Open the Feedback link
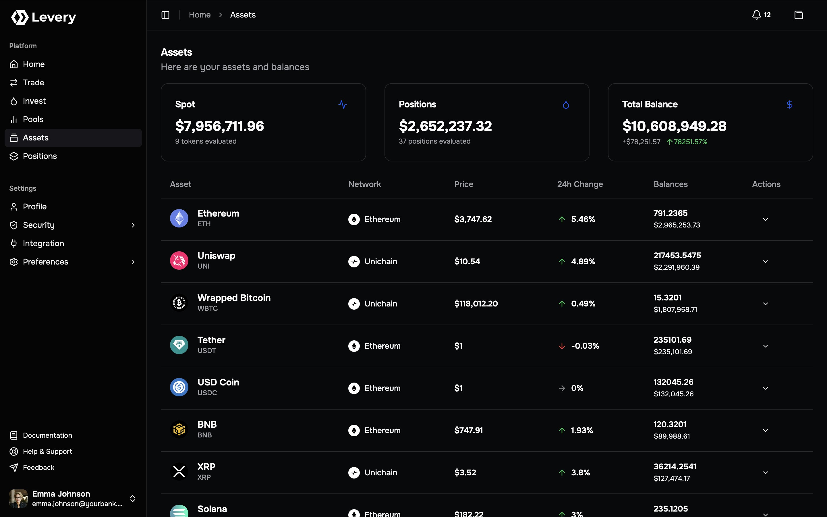Screen dimensions: 827x517 click(x=38, y=467)
